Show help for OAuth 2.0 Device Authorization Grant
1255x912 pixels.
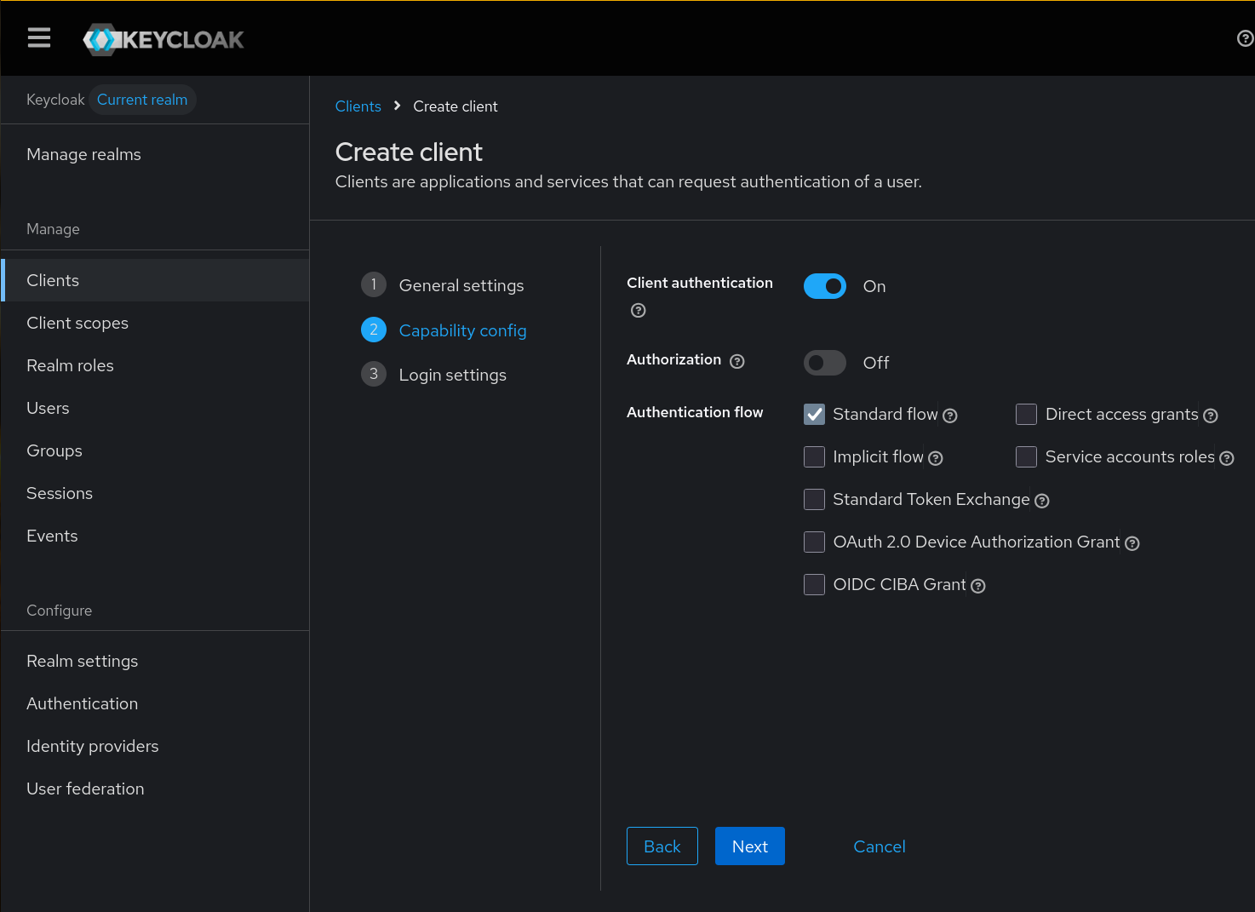click(1132, 543)
